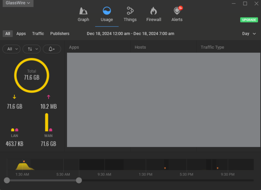The height and width of the screenshot is (190, 261).
Task: Click the Total usage donut chart
Action: (32, 76)
